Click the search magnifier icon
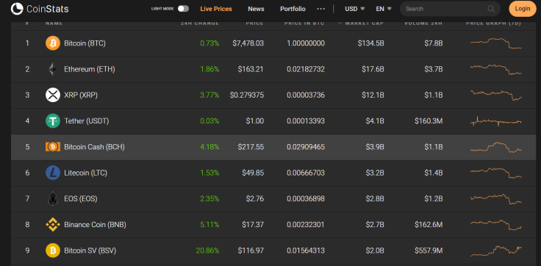The image size is (541, 266). pos(491,9)
